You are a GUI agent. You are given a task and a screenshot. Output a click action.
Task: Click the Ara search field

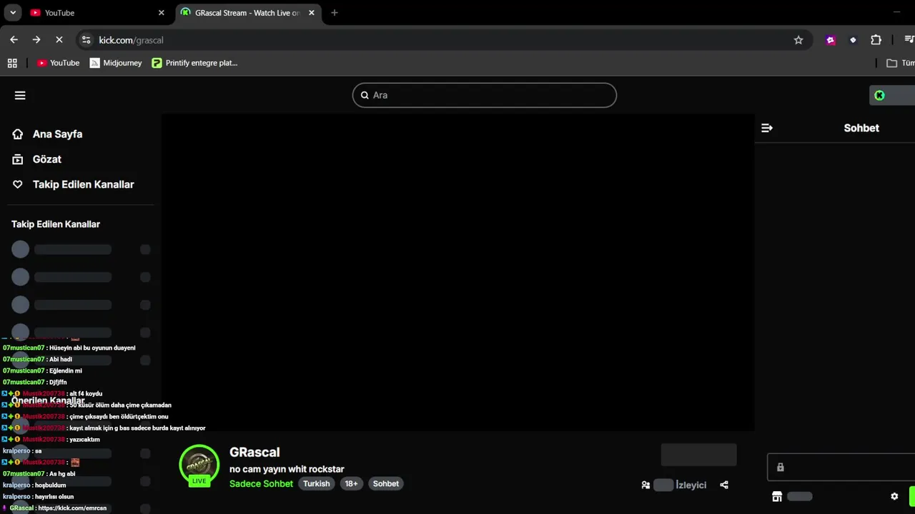click(484, 95)
